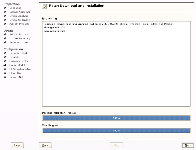Click the checkmark beside Customer Center

[5, 61]
